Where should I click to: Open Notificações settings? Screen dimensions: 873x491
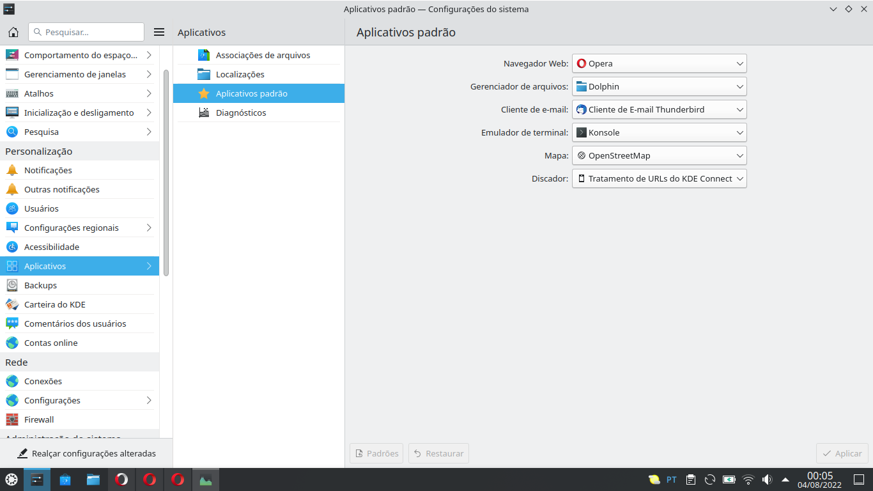[x=79, y=170]
